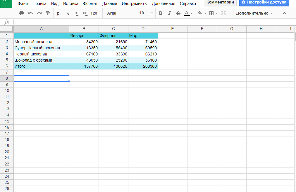Open the Формат menu
The image size is (296, 192).
click(90, 4)
